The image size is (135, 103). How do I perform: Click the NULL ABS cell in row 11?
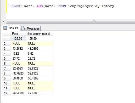point(40,88)
